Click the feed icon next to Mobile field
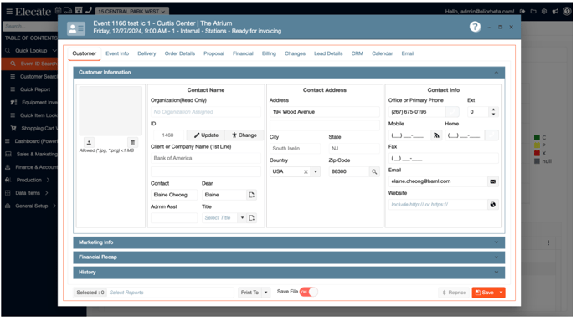This screenshot has height=326, width=576. (x=436, y=135)
